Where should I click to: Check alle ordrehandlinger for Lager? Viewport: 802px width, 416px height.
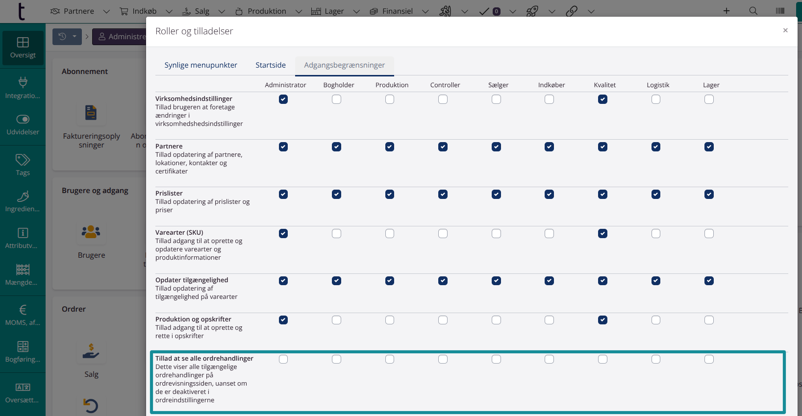[709, 359]
